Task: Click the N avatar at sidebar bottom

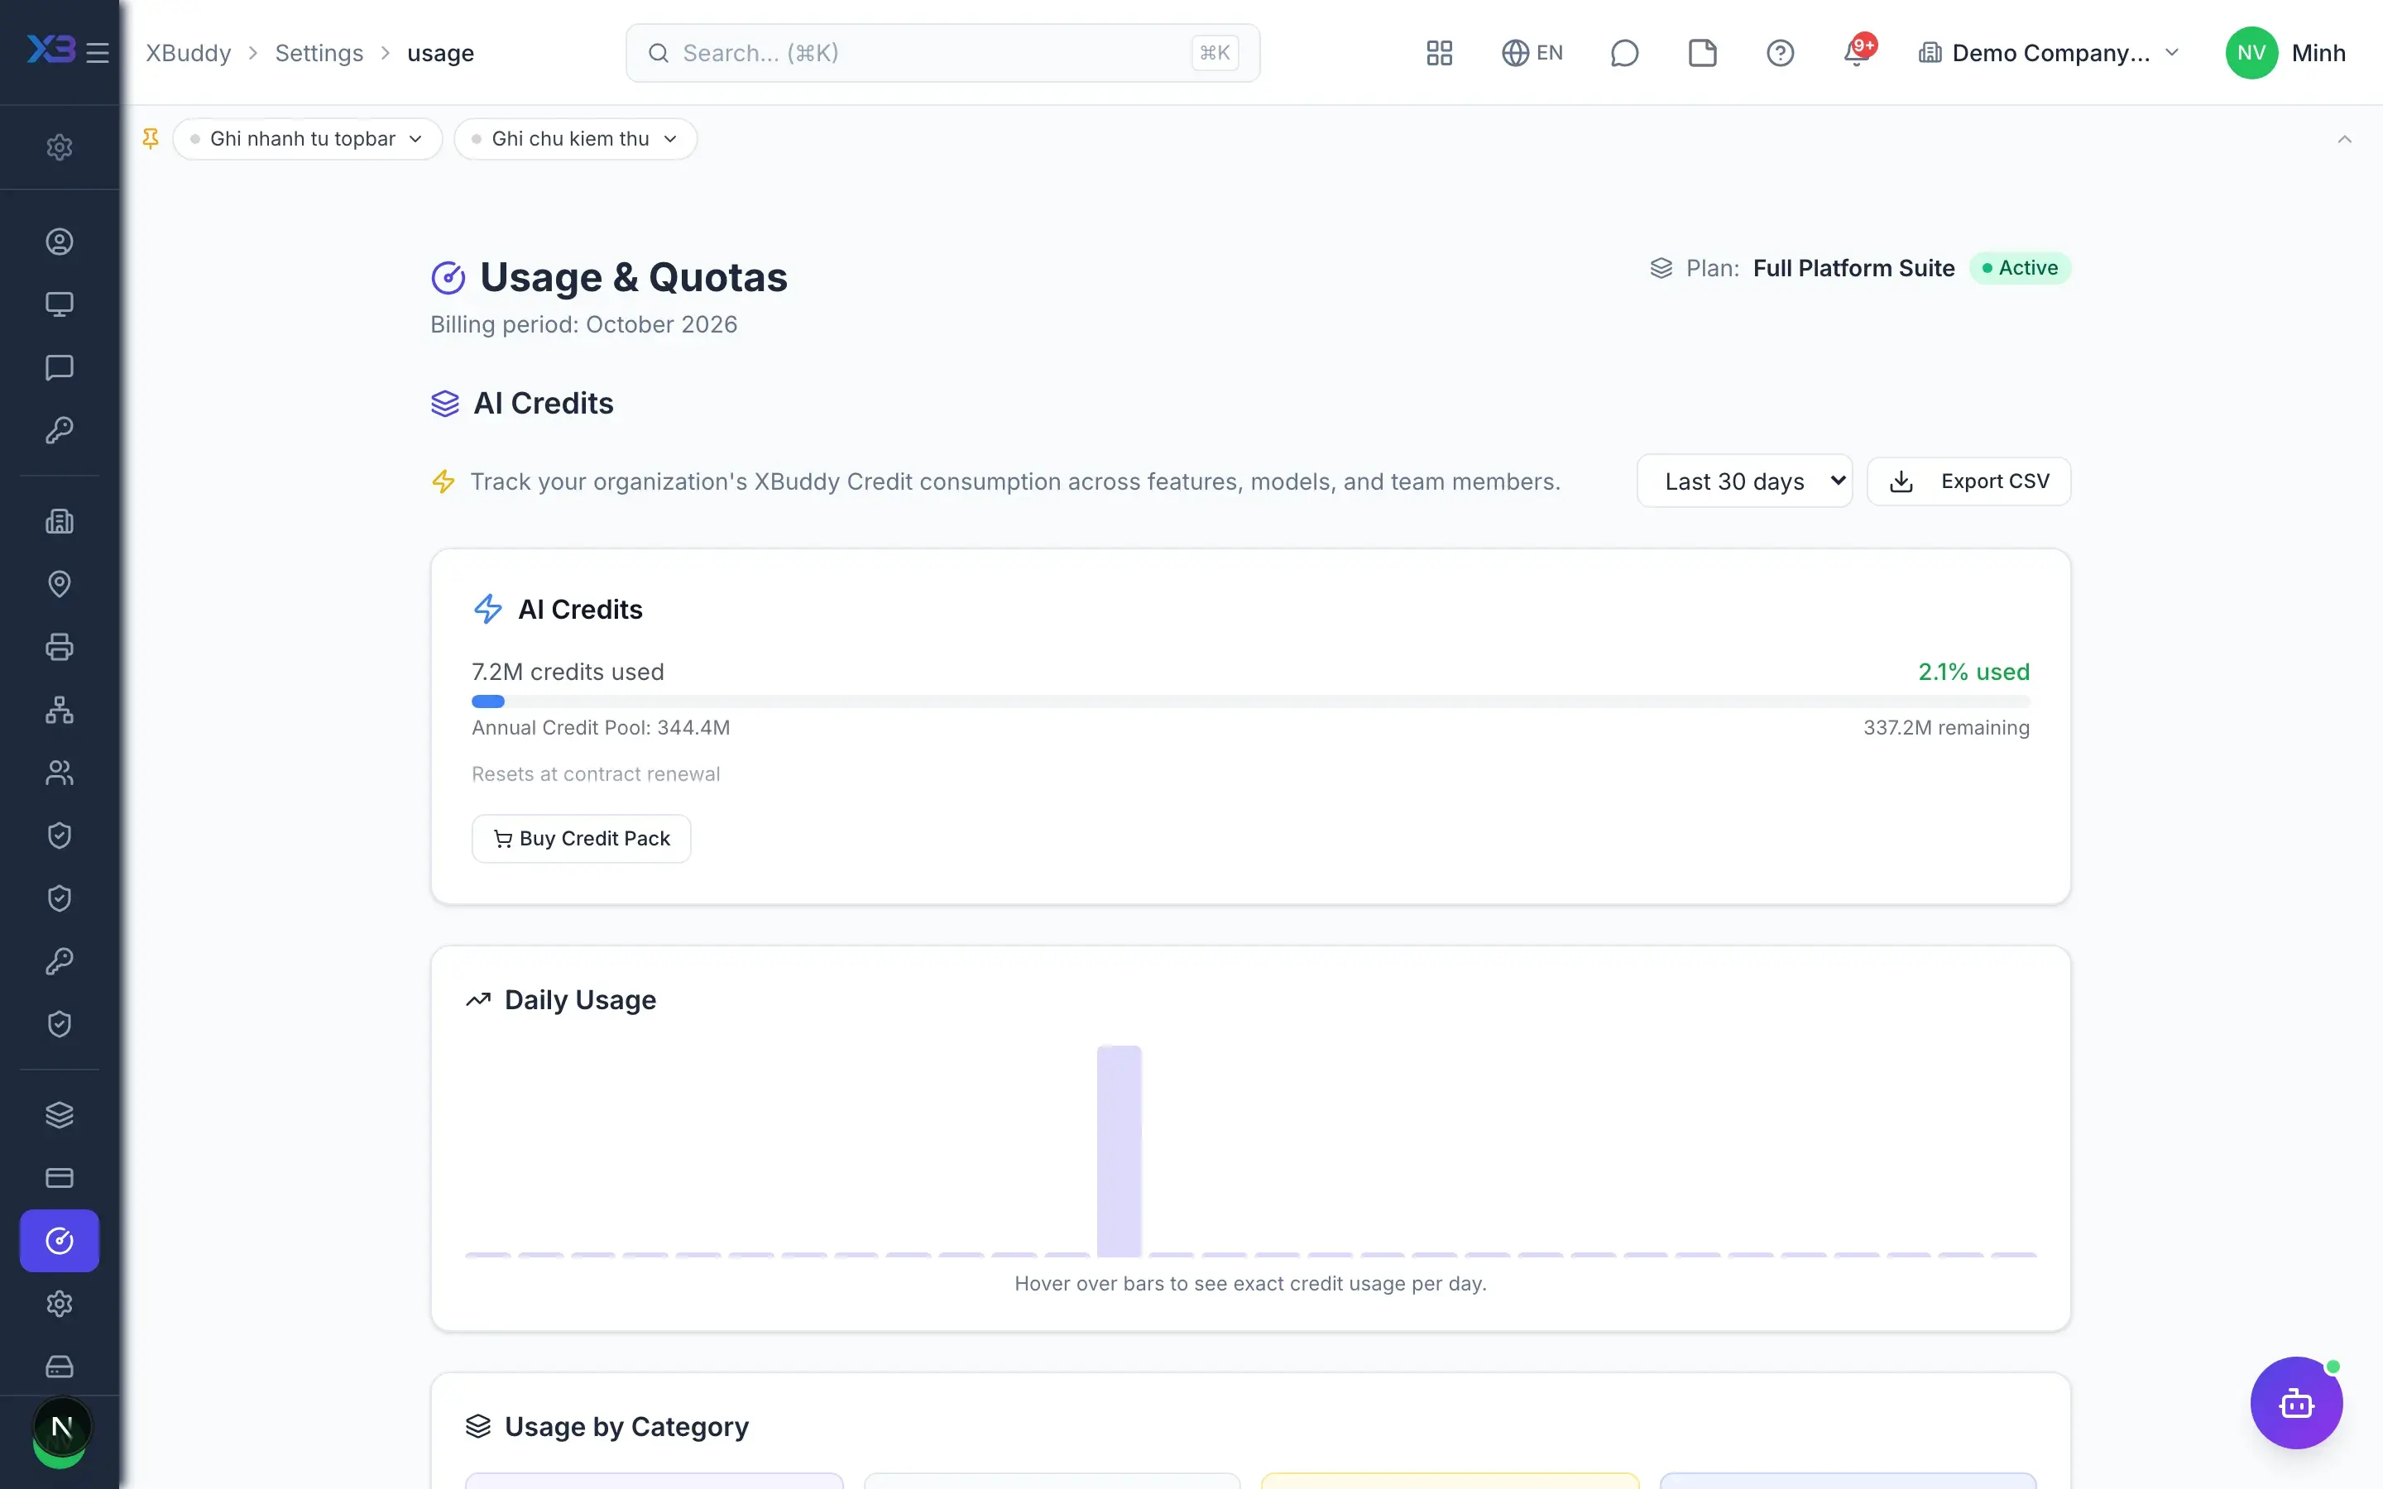Action: pos(62,1427)
